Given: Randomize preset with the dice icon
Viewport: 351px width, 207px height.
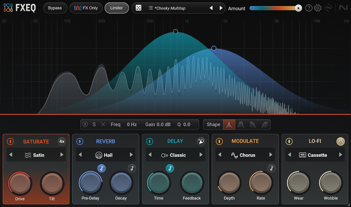Looking at the screenshot, I should pyautogui.click(x=139, y=8).
